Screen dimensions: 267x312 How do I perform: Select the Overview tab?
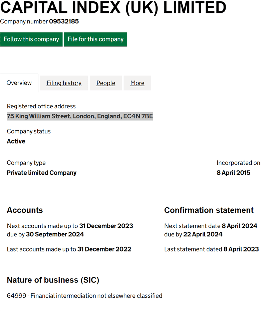click(x=19, y=83)
